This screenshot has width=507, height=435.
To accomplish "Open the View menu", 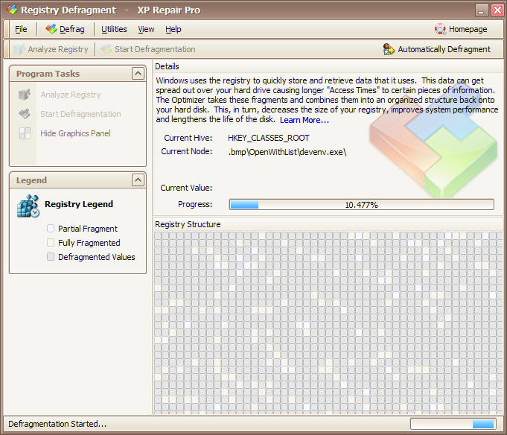I will tap(146, 29).
